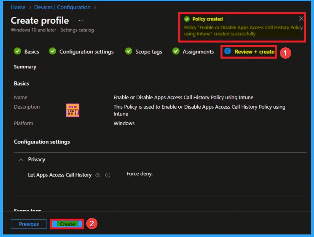Click the Summary heading
The width and height of the screenshot is (314, 237).
tap(25, 67)
